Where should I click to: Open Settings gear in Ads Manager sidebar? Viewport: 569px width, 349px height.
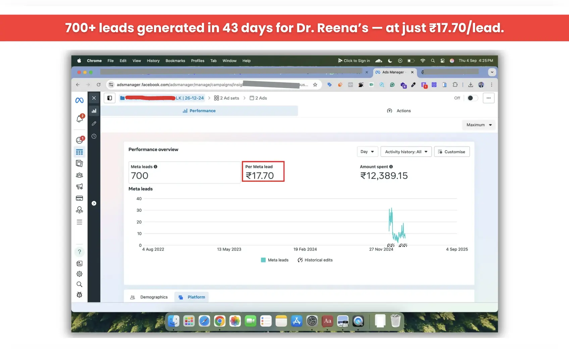[x=80, y=274]
